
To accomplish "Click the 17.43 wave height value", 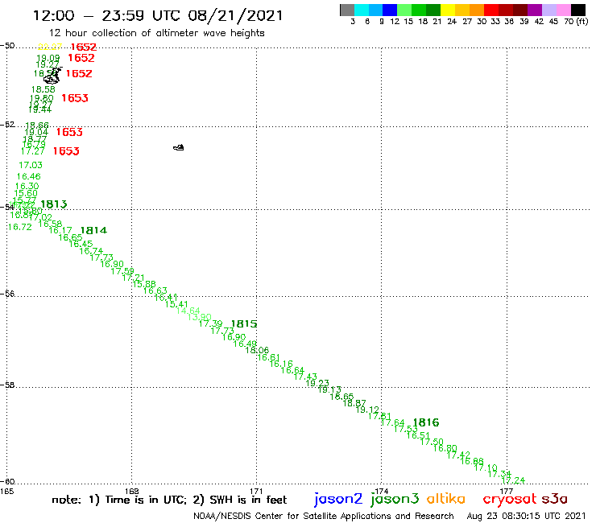I will pyautogui.click(x=305, y=377).
